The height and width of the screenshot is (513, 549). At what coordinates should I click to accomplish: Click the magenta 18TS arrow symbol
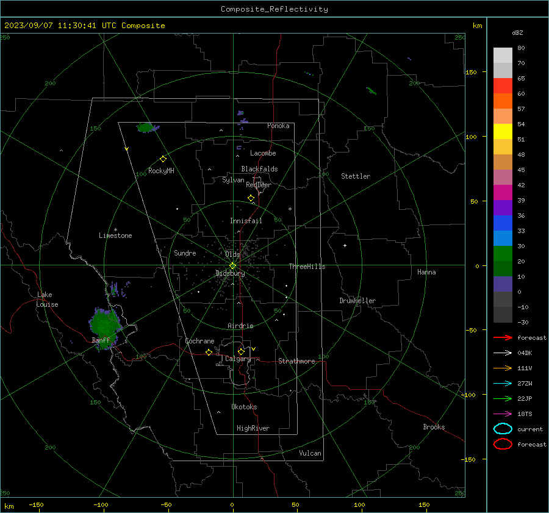(503, 414)
